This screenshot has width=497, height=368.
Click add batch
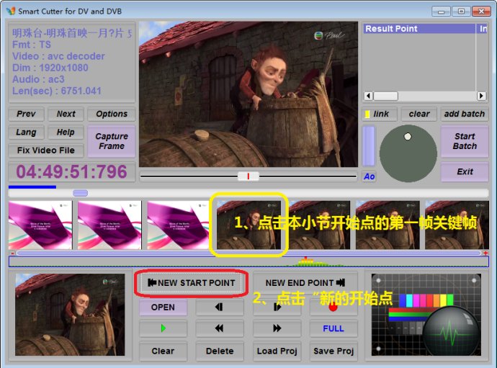click(465, 114)
